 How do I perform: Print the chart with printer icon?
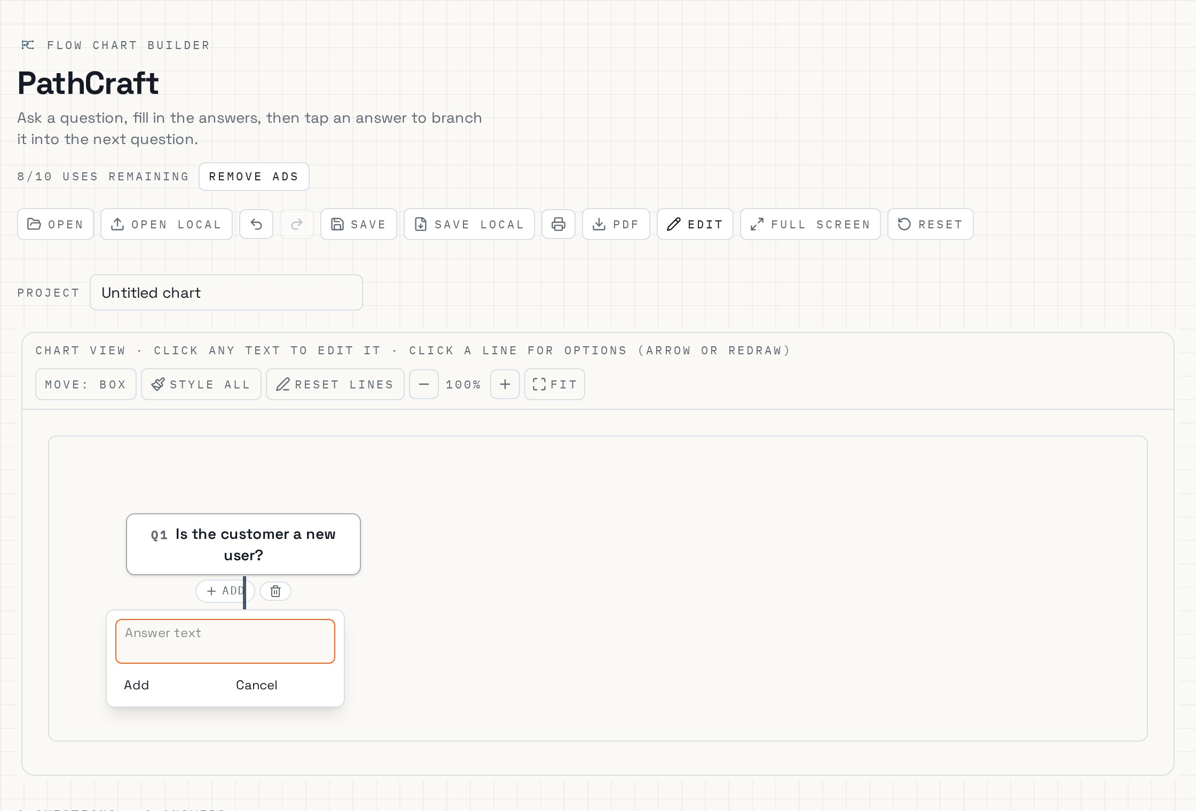pyautogui.click(x=558, y=224)
